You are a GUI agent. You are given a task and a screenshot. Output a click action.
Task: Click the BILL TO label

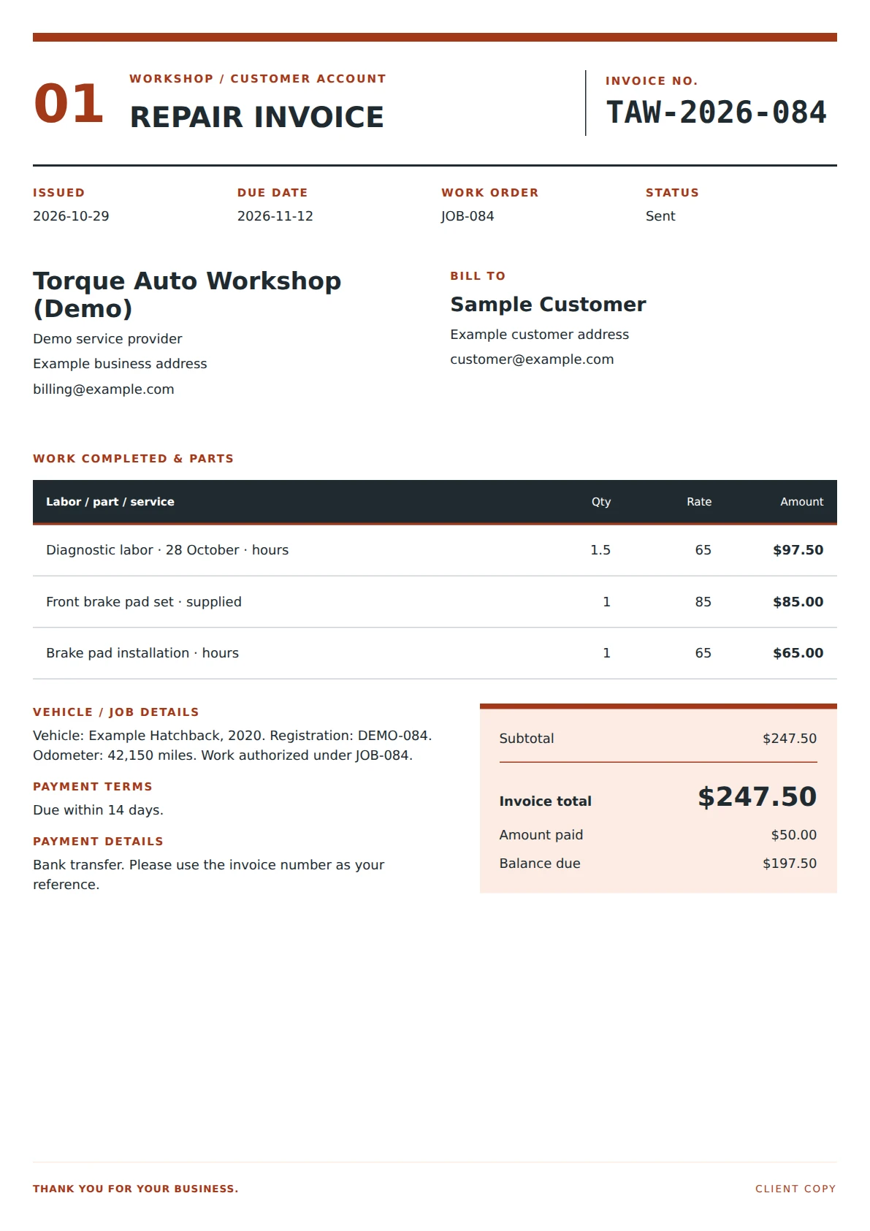tap(478, 276)
